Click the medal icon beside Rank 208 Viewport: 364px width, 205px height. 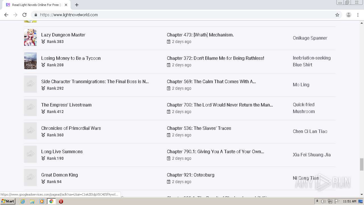43,65
